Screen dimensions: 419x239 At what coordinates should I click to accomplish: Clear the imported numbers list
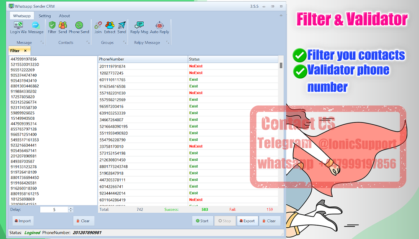click(84, 221)
